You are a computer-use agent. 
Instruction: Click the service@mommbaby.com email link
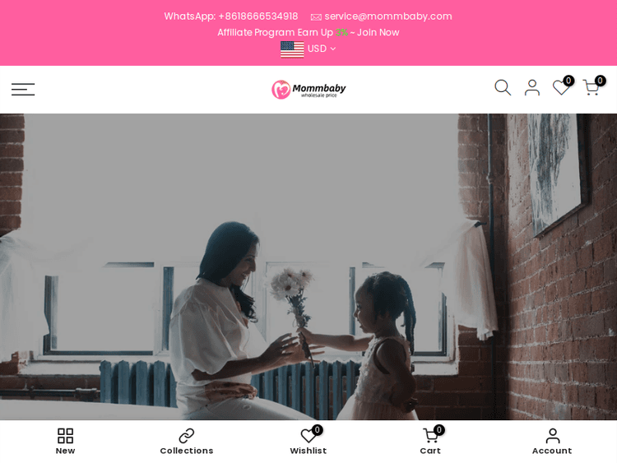click(388, 16)
